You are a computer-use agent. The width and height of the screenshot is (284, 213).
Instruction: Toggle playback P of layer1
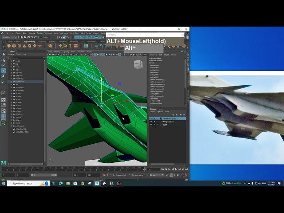154,125
